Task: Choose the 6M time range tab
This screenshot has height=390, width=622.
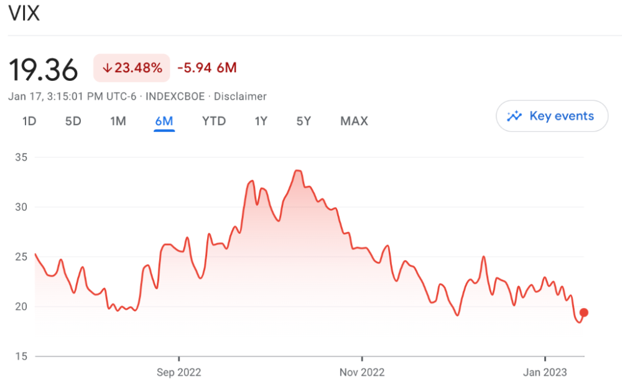Action: [164, 121]
